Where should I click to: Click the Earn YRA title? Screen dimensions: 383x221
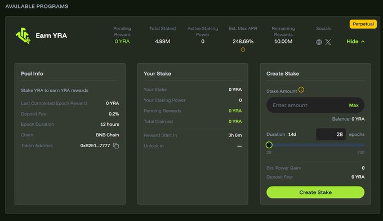click(51, 36)
